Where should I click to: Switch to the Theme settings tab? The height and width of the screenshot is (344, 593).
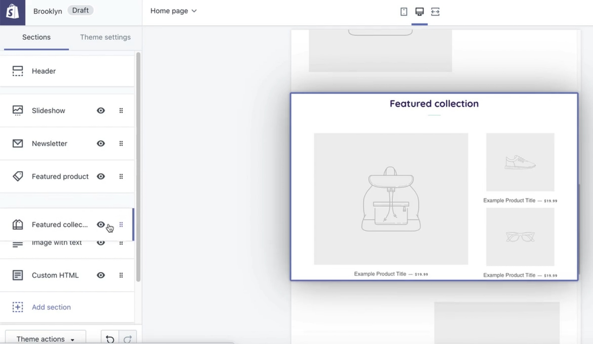point(105,37)
